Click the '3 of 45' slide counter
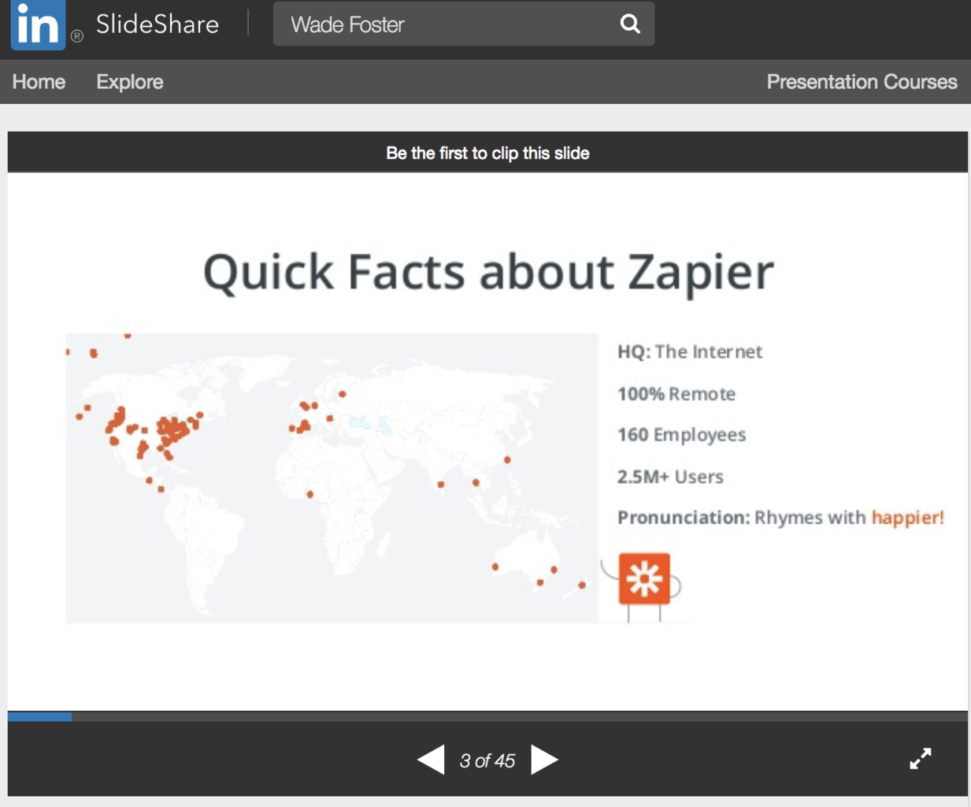 coord(487,761)
